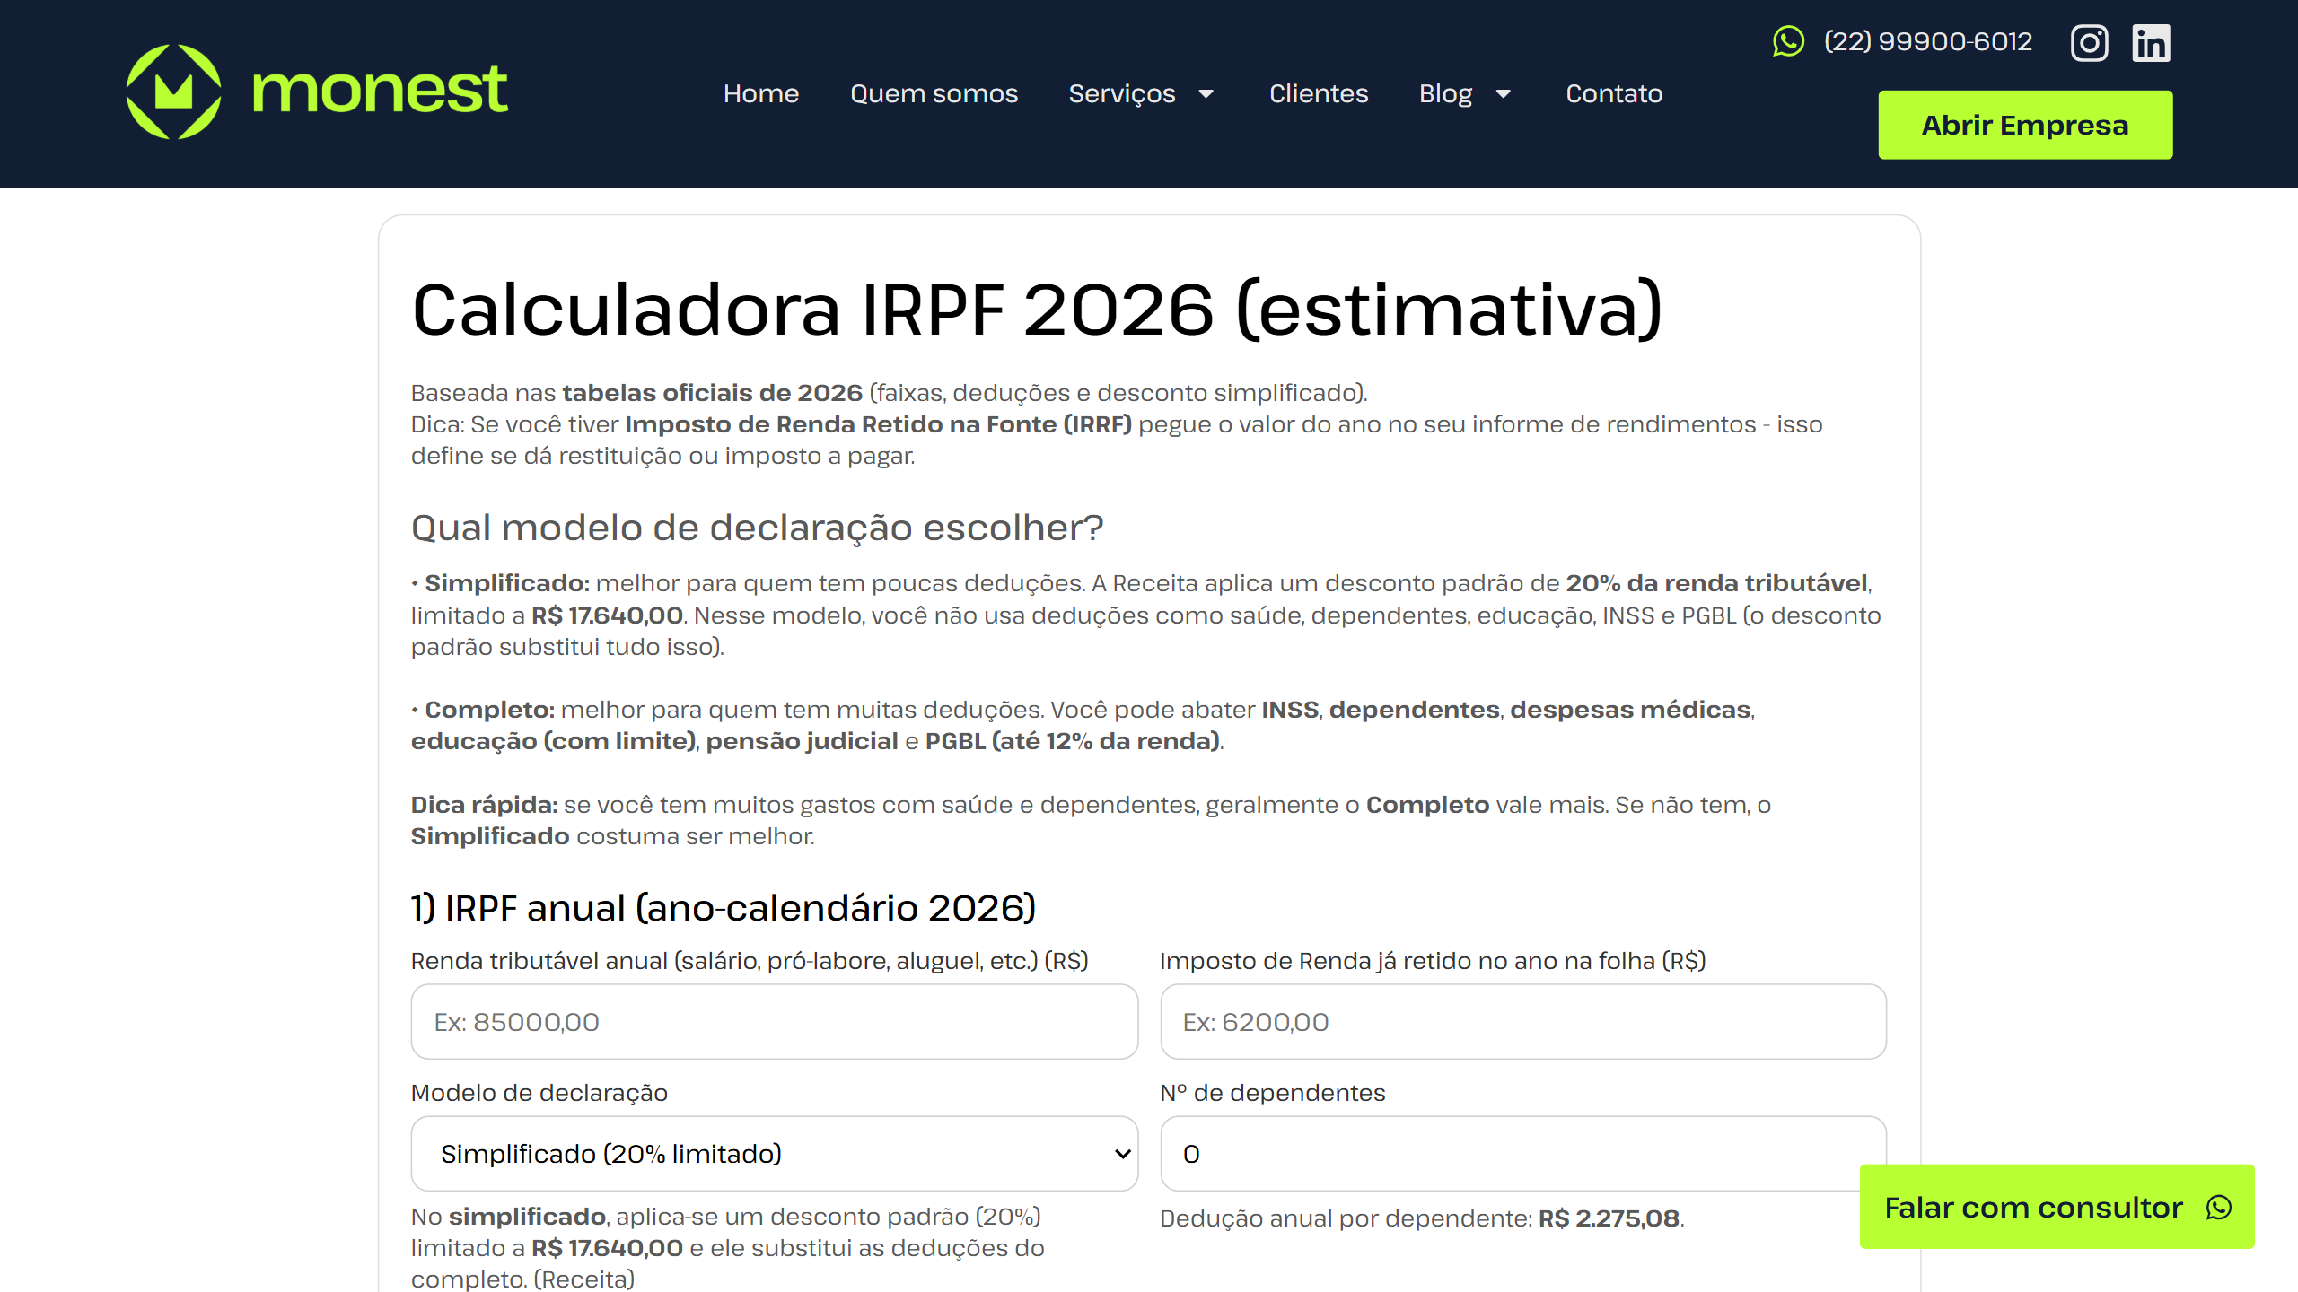Click phone number (22) 99900-6012
This screenshot has height=1292, width=2298.
(1927, 41)
